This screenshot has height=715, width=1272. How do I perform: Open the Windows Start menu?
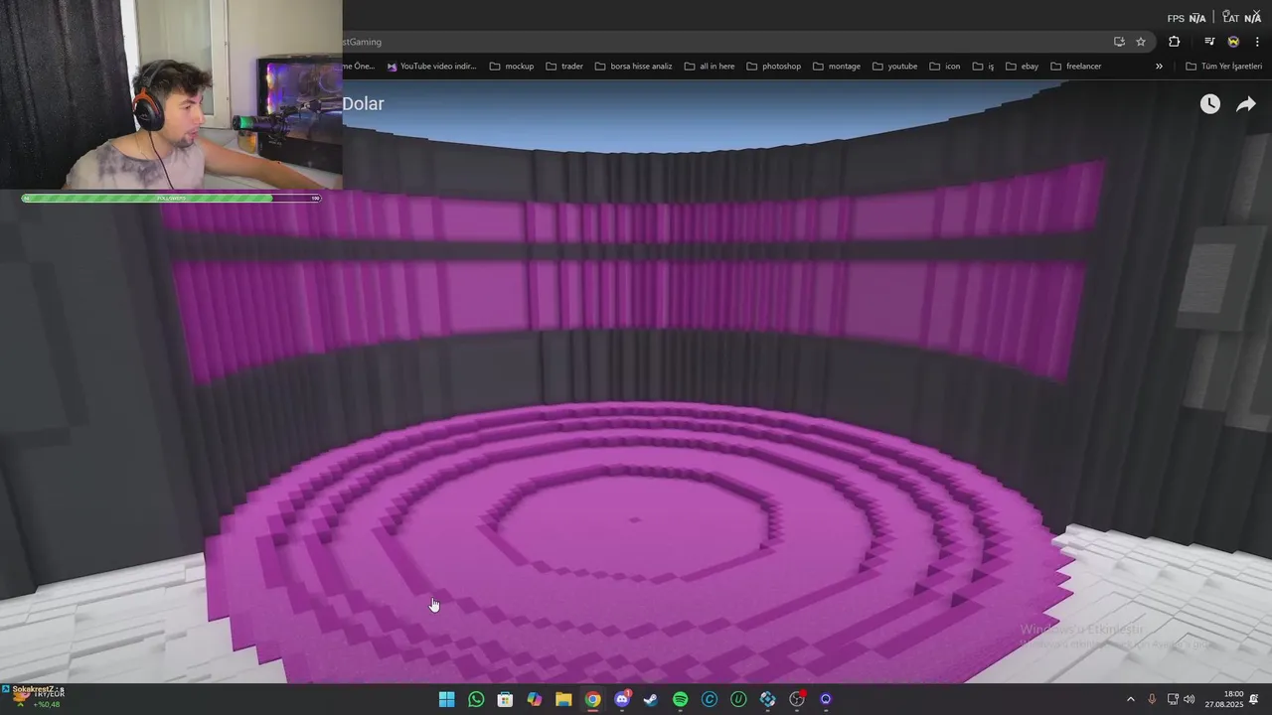[x=447, y=699]
